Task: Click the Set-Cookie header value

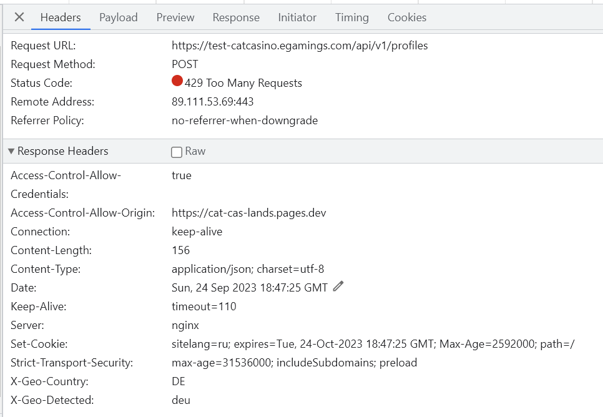Action: [373, 344]
